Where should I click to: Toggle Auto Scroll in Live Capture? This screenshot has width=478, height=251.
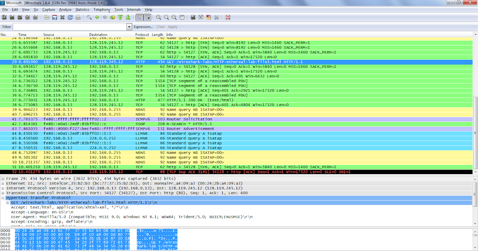147,17
